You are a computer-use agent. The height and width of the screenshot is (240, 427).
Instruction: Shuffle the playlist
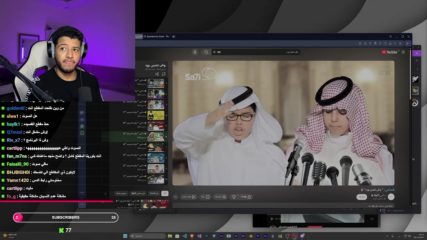click(157, 74)
